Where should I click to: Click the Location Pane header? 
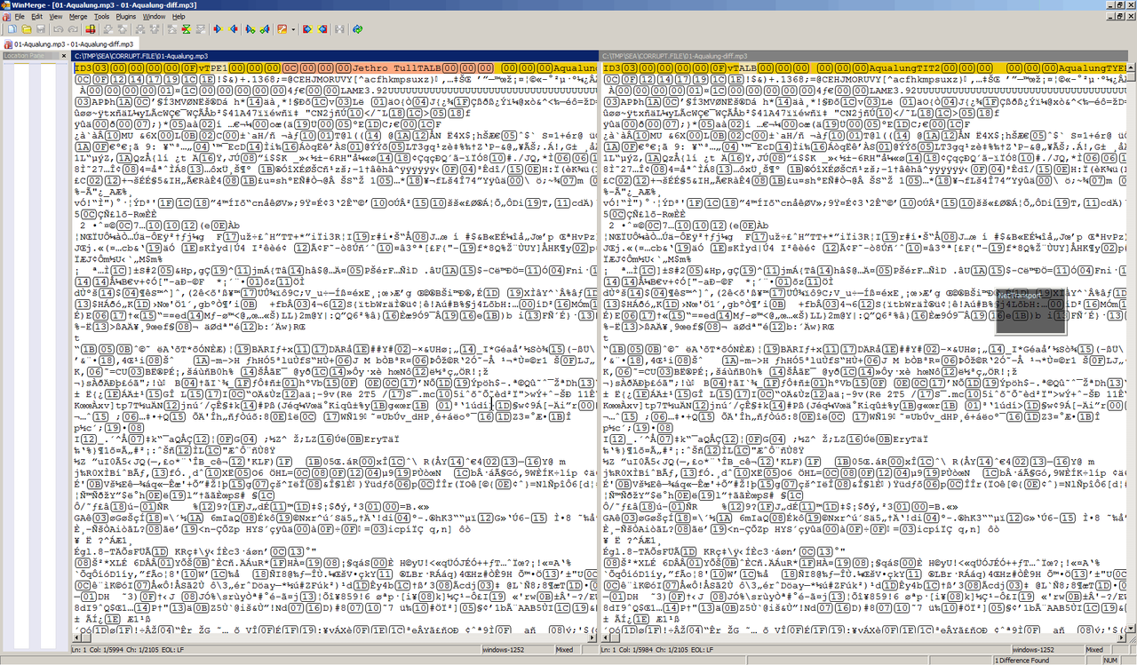click(x=36, y=56)
